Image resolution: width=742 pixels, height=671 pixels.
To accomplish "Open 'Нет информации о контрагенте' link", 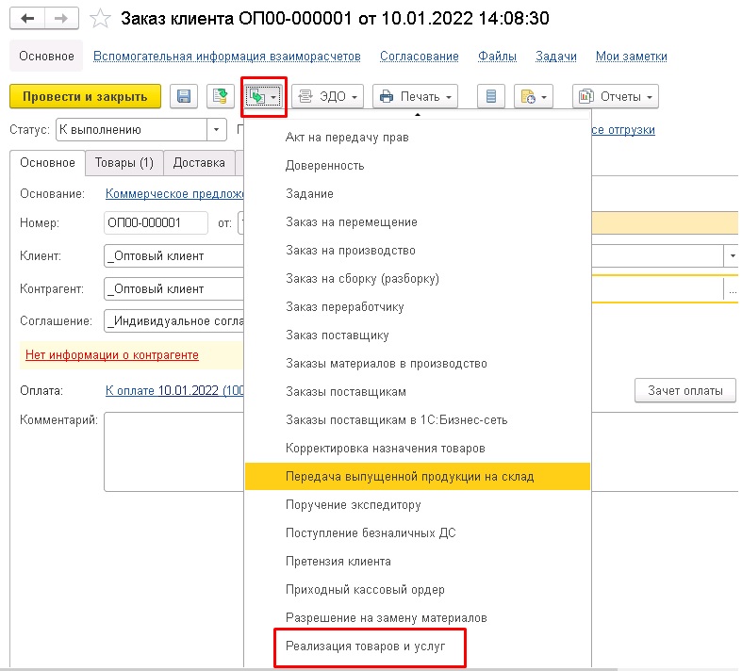I will [111, 355].
